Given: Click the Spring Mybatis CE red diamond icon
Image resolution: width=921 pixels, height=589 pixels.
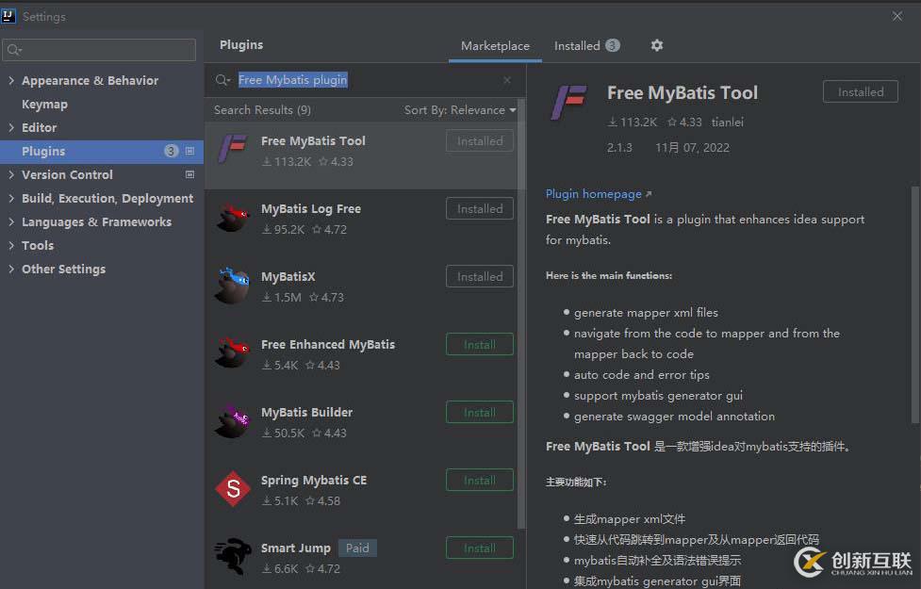Looking at the screenshot, I should pos(233,488).
